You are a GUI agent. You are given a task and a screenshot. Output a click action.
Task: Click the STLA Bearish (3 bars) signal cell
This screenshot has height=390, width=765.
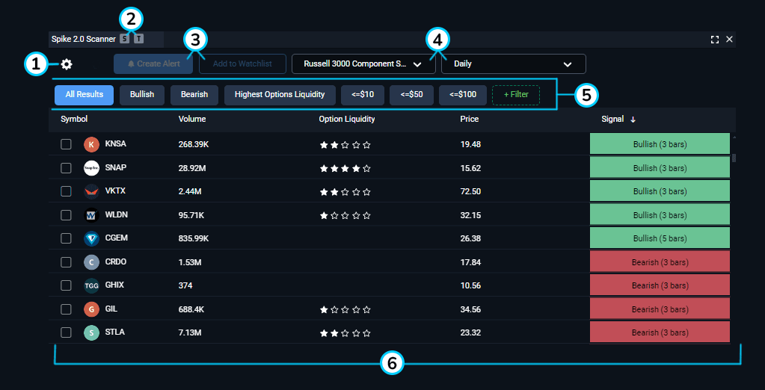pos(660,333)
